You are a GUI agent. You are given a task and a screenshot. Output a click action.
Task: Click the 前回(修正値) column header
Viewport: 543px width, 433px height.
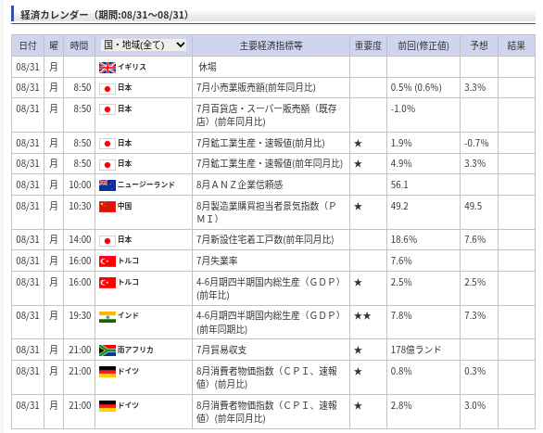pos(423,45)
